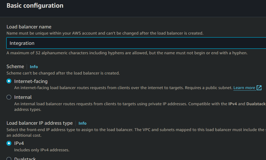The height and width of the screenshot is (160, 266).
Task: Follow the Learn more link
Action: pyautogui.click(x=244, y=88)
